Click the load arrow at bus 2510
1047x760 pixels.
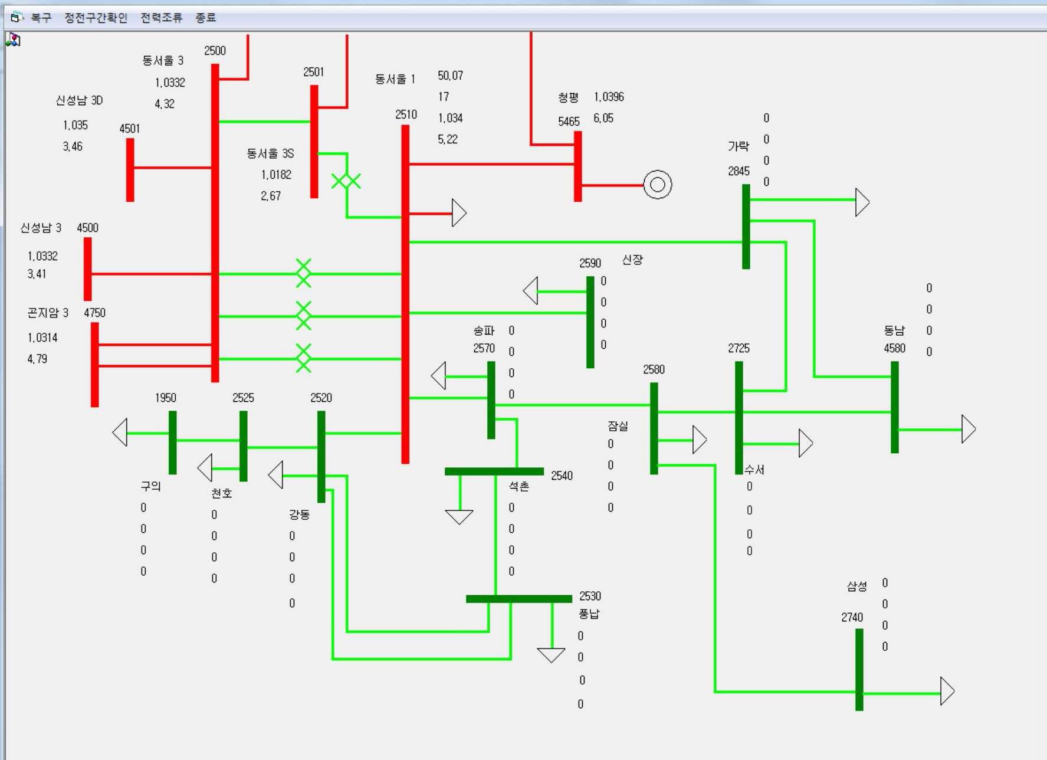pyautogui.click(x=460, y=213)
